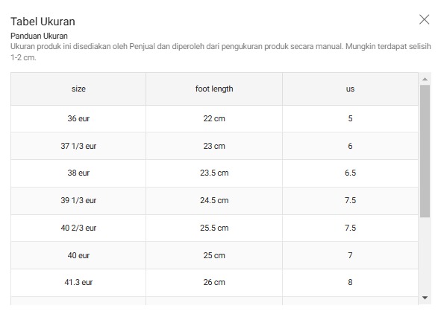The height and width of the screenshot is (317, 444).
Task: Click the '40 2/3 eur' size cell
Action: click(x=78, y=228)
